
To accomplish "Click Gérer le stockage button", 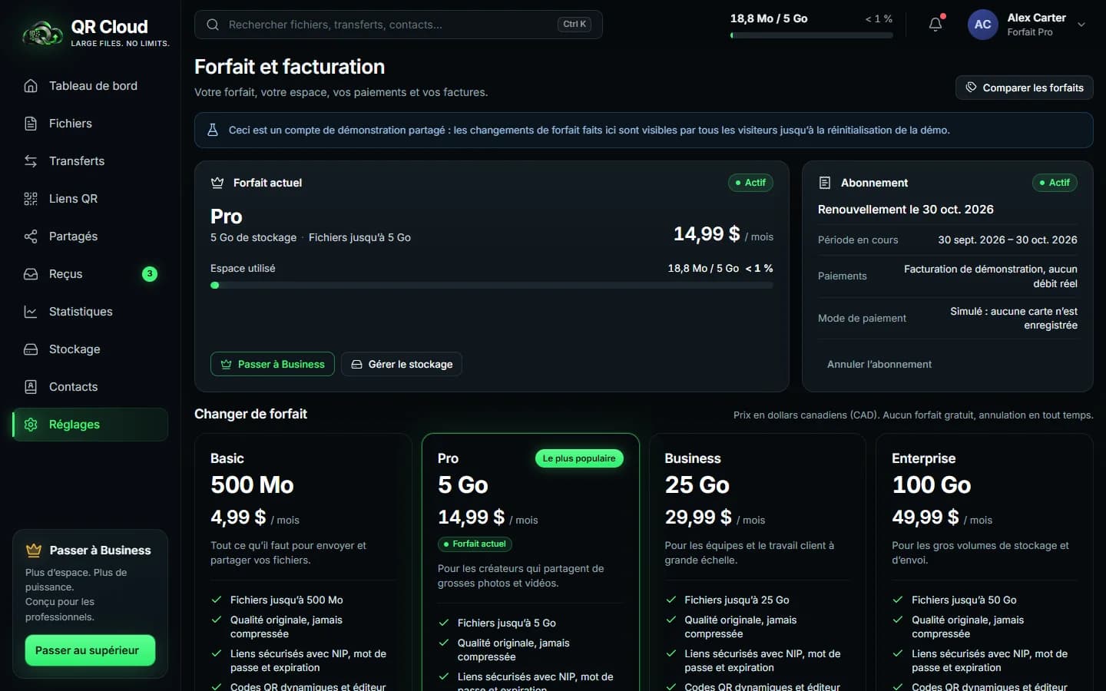I will [402, 364].
